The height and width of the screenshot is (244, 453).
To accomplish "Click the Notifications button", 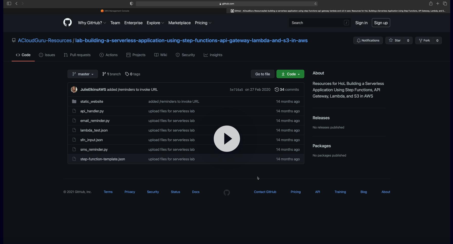I will click(x=368, y=40).
